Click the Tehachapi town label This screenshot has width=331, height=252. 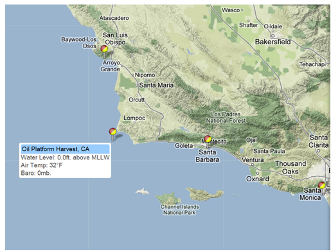point(312,64)
